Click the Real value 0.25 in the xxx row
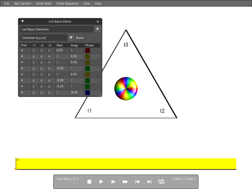The height and width of the screenshot is (189, 252). tap(60, 50)
